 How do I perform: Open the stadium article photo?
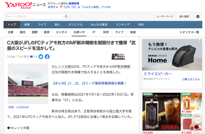pyautogui.click(x=28, y=84)
